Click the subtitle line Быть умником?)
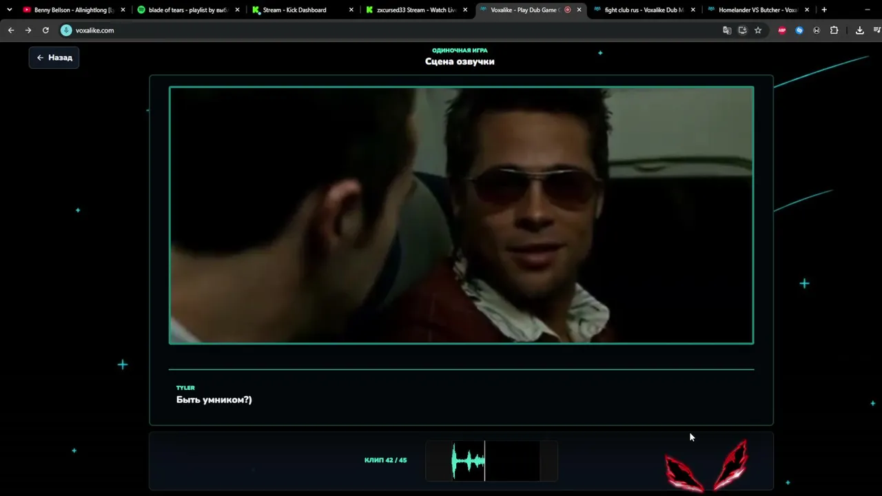Screen dimensions: 882x496 pos(214,400)
